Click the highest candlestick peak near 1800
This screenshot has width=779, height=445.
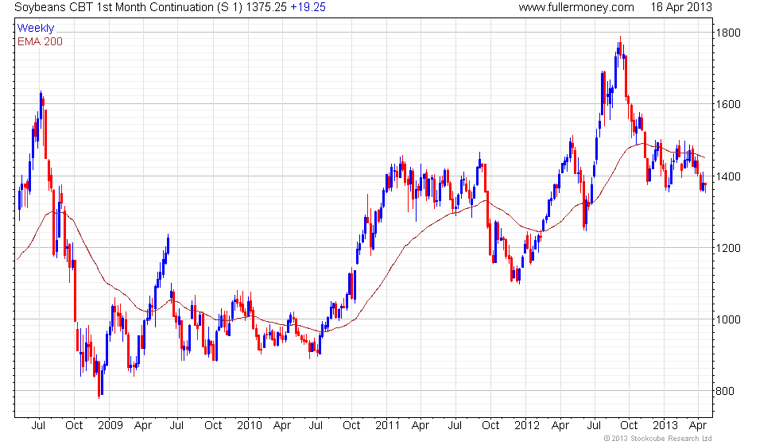pyautogui.click(x=619, y=41)
